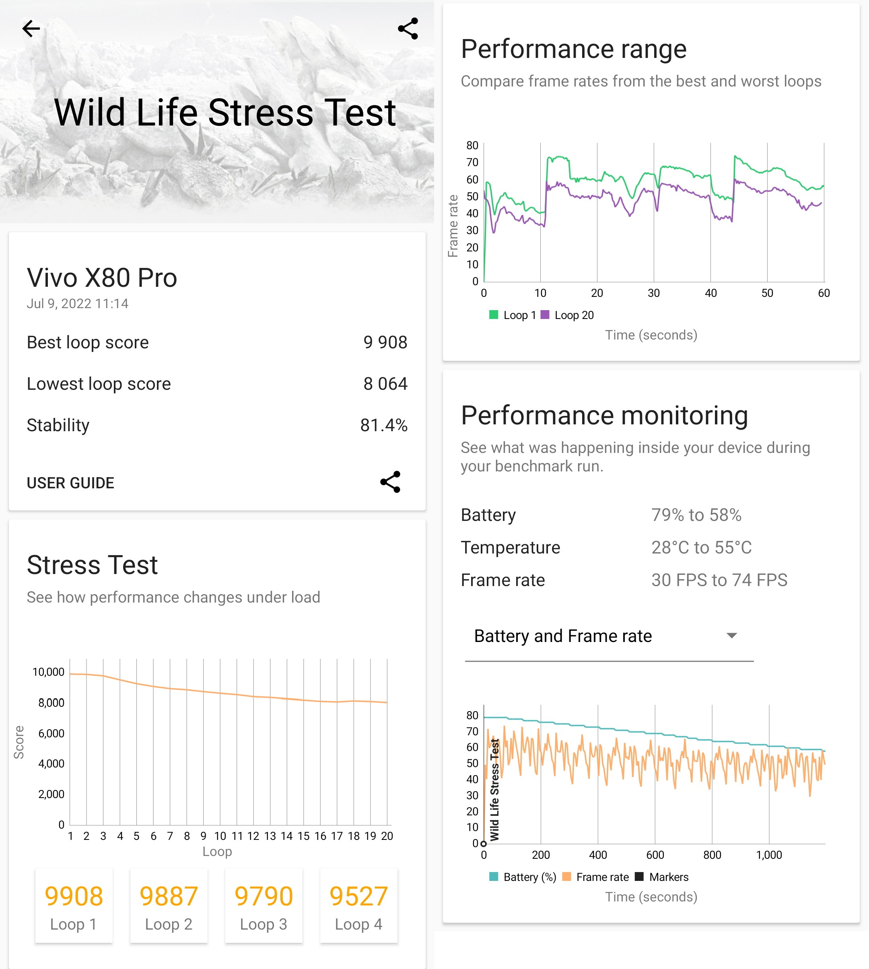This screenshot has height=969, width=869.
Task: Tap the share icon beside USER GUIDE
Action: coord(390,482)
